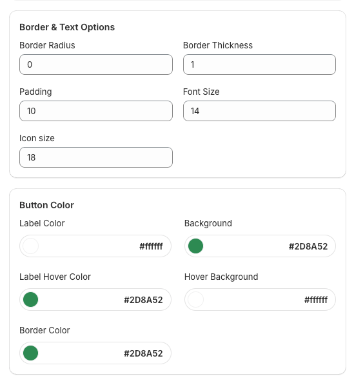Select the Padding input showing 10

pos(96,111)
